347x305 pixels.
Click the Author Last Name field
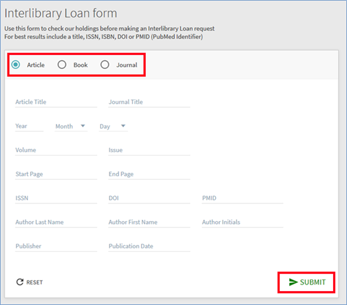tap(56, 222)
